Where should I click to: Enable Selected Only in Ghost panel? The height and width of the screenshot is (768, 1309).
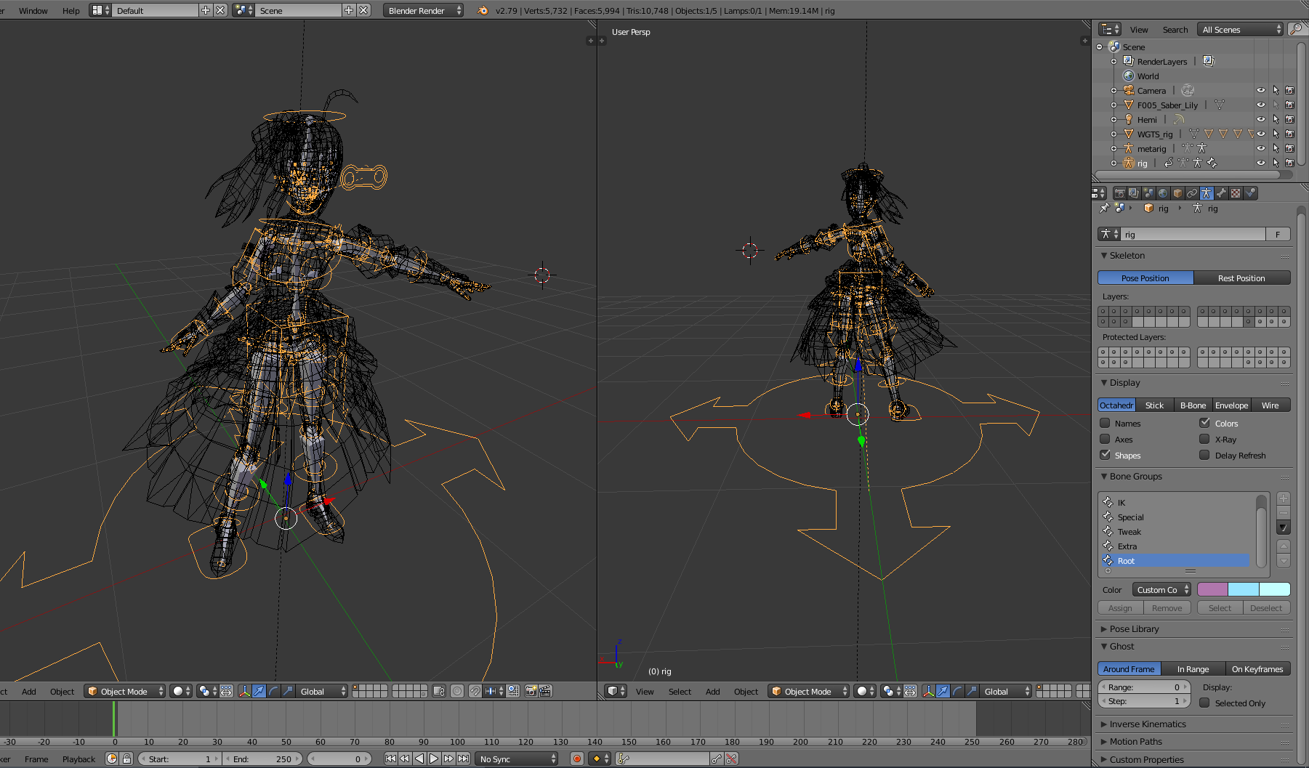click(x=1204, y=703)
